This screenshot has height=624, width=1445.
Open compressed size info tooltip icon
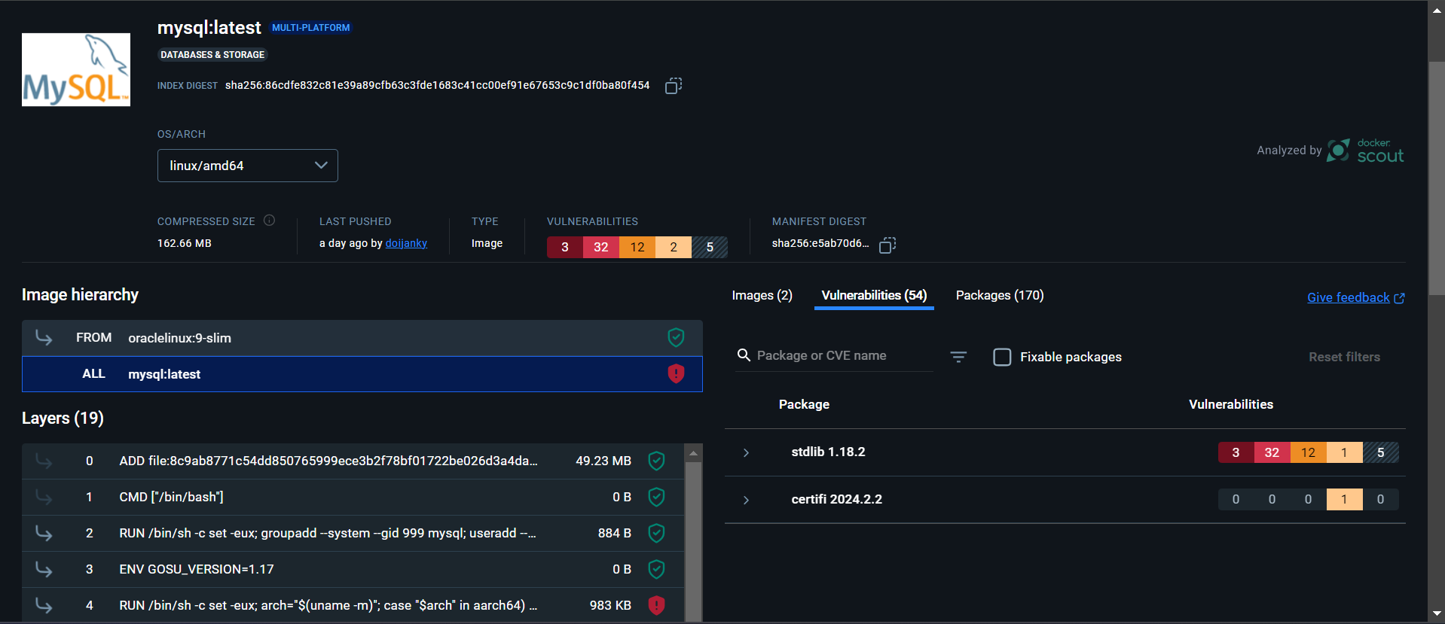[269, 221]
